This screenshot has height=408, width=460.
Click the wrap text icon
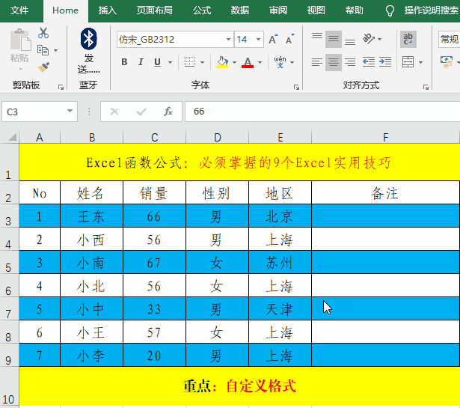pyautogui.click(x=408, y=39)
